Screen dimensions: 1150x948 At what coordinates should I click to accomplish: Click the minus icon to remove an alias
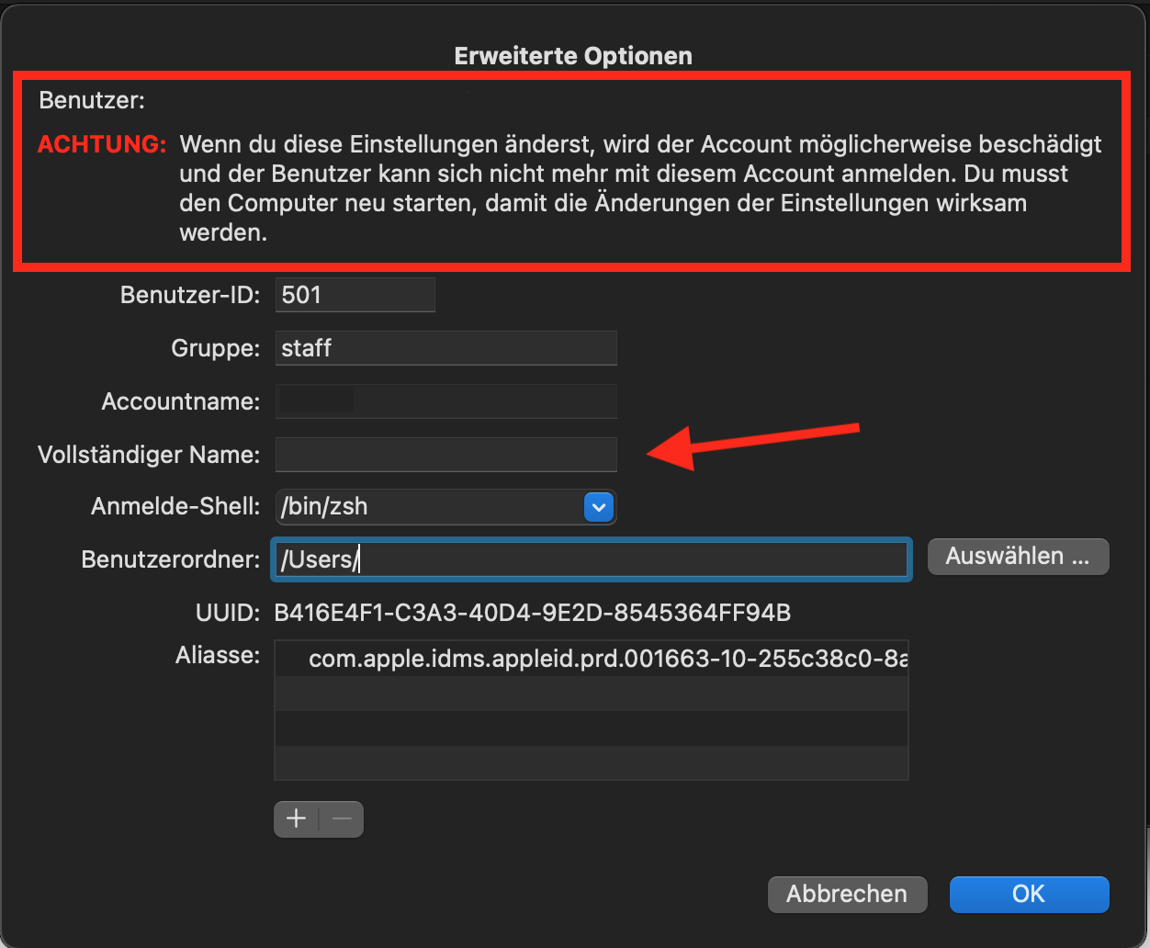pyautogui.click(x=342, y=819)
